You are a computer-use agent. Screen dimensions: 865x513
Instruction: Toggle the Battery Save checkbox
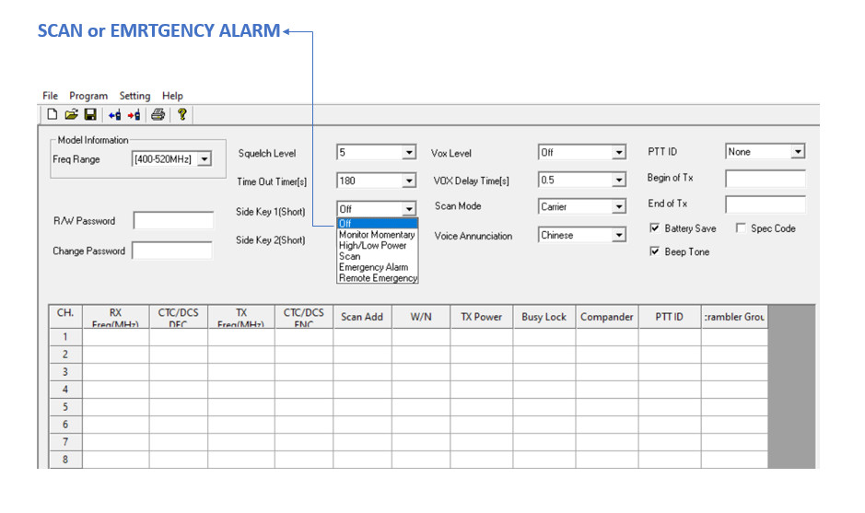[x=655, y=228]
